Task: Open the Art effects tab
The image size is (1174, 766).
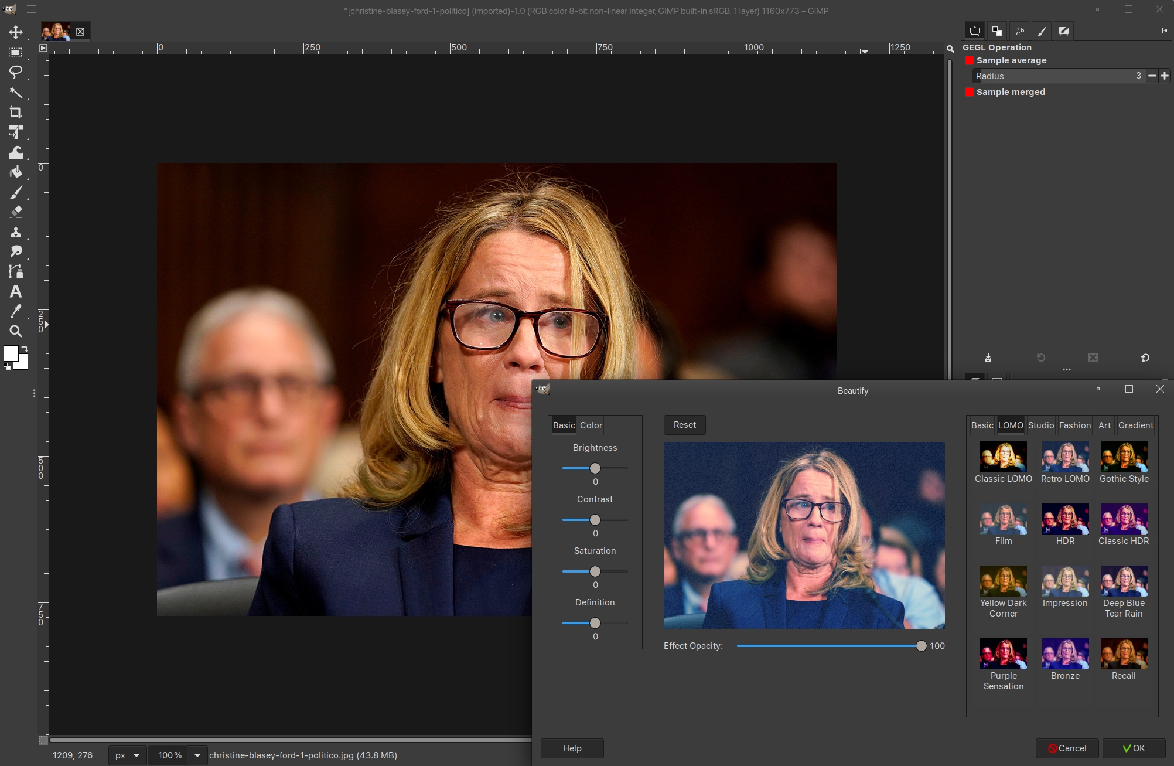Action: pos(1104,425)
